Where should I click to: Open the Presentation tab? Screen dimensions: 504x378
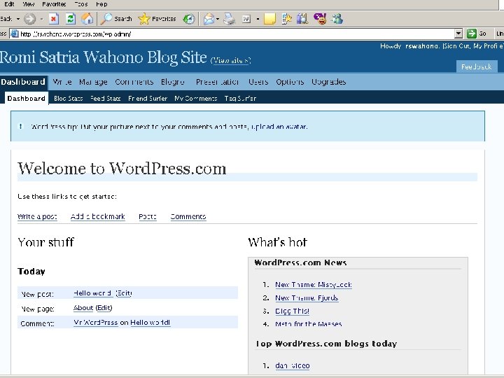(217, 82)
